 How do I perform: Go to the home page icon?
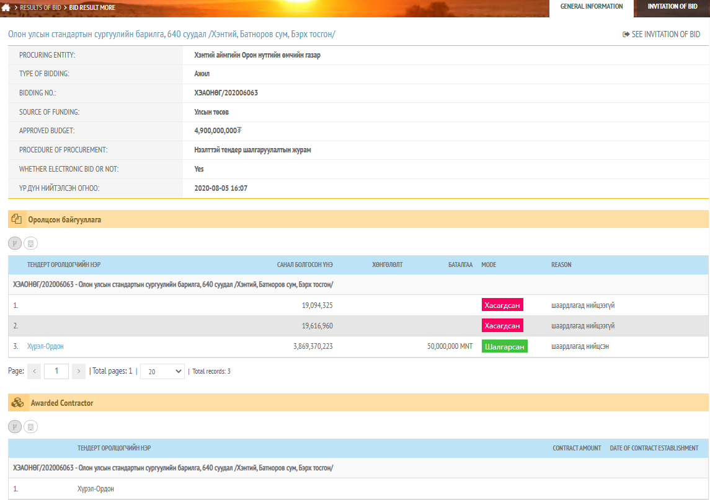(x=6, y=7)
